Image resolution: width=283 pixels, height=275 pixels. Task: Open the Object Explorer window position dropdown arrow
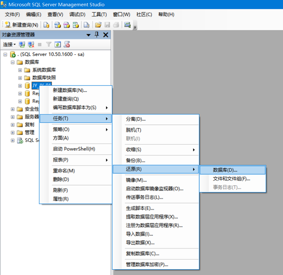click(x=88, y=35)
